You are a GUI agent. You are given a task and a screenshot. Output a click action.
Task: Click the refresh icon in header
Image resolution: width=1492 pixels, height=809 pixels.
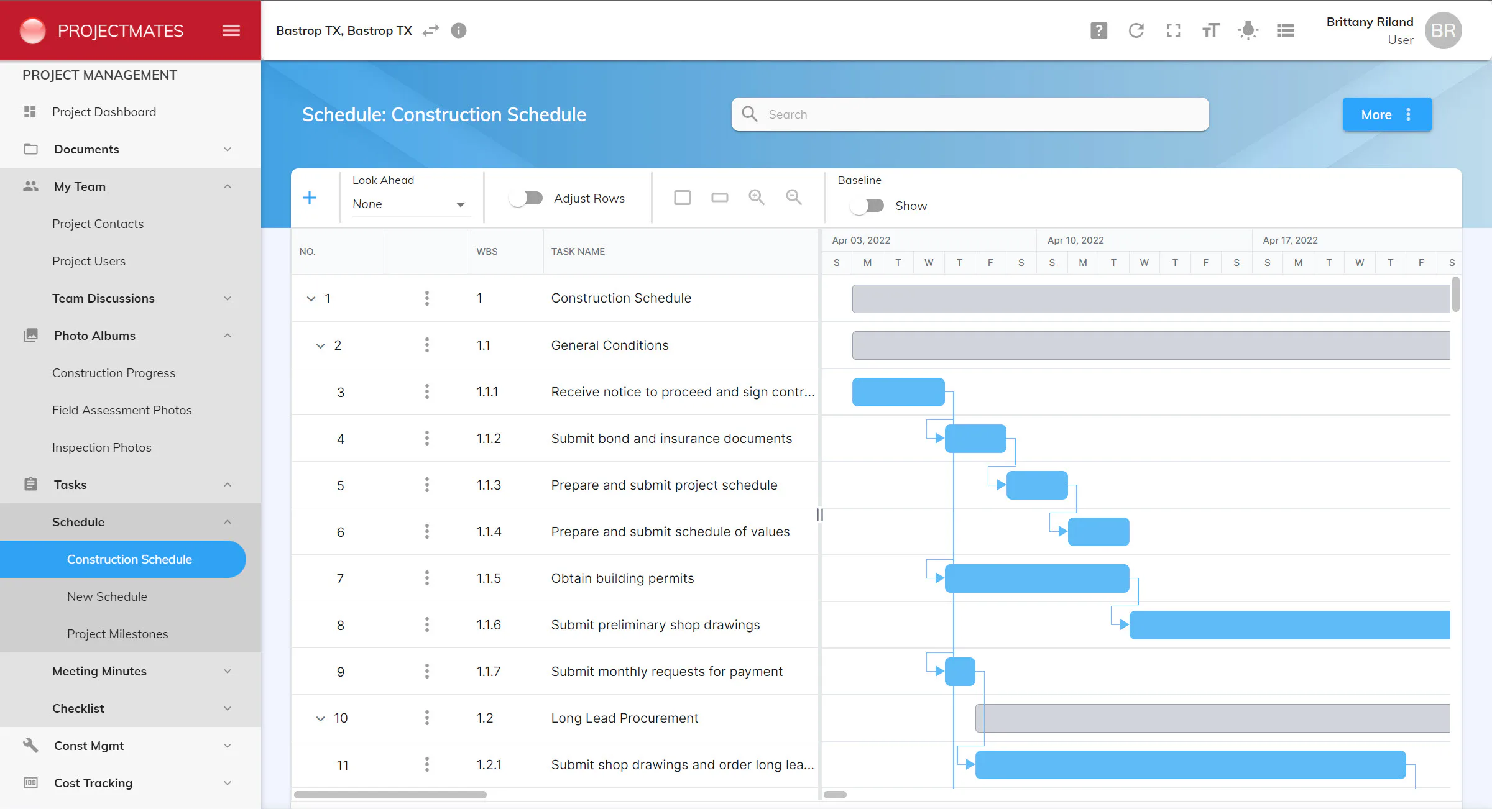coord(1136,30)
